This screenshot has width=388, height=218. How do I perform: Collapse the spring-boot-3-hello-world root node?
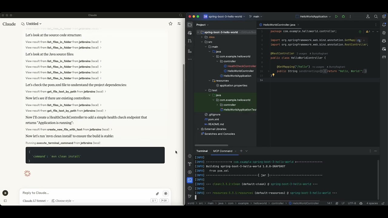coord(198,32)
